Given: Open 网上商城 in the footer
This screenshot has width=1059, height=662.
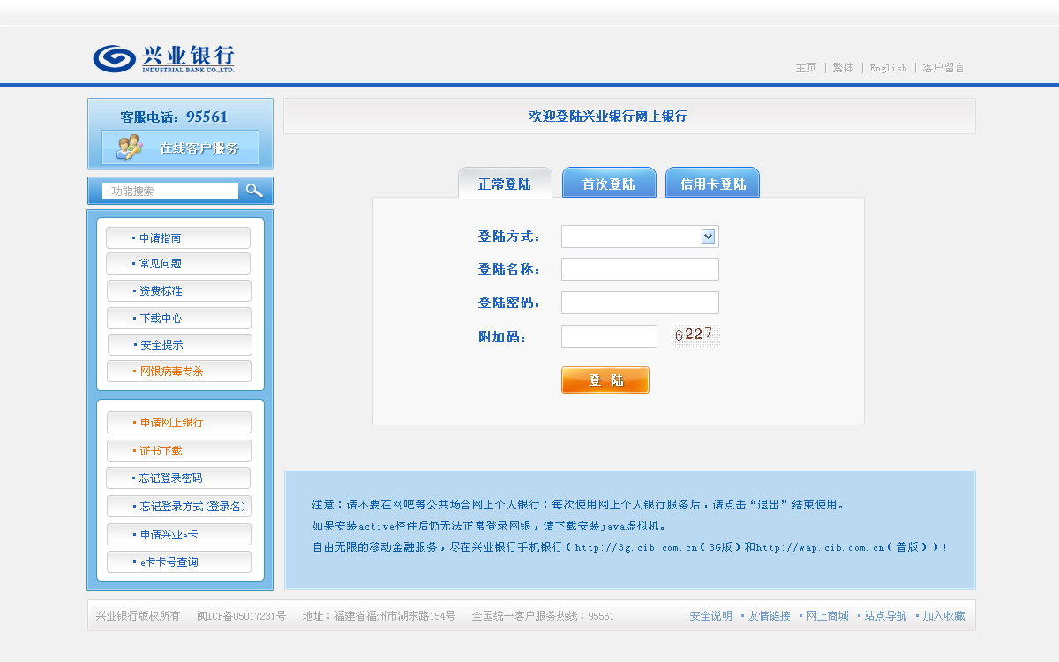Looking at the screenshot, I should tap(828, 616).
